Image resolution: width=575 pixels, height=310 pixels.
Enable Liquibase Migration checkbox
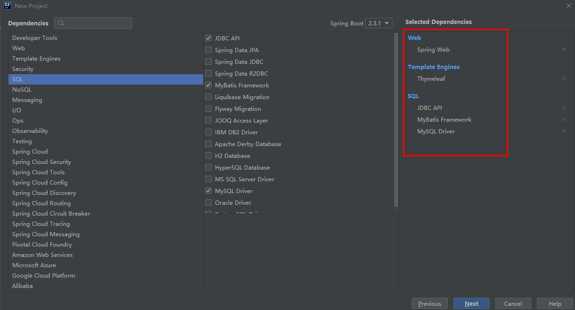[208, 97]
